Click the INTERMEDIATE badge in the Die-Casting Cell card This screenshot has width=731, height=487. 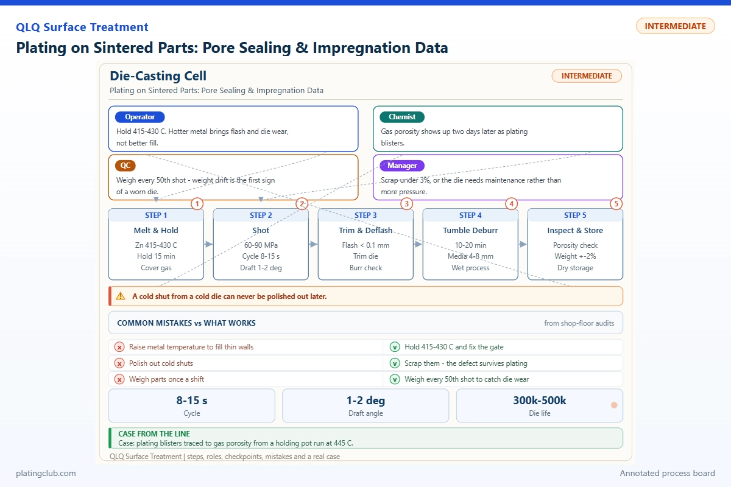click(587, 76)
